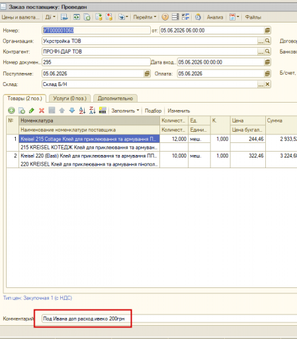Expand the Дії dropdown menu
This screenshot has width=297, height=339.
[50, 17]
